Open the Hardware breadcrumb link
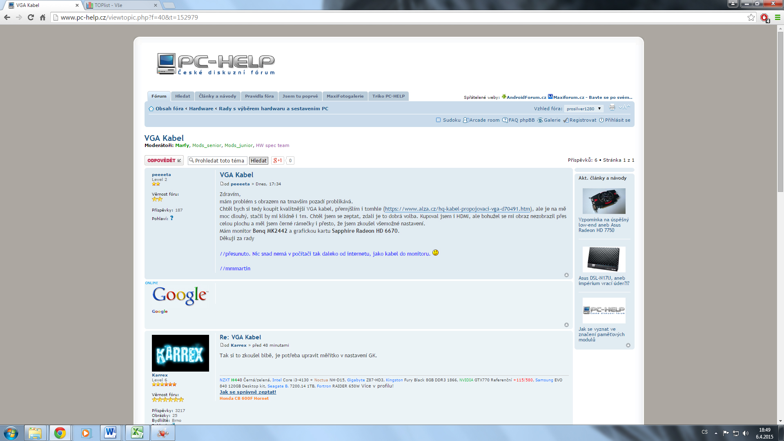 [201, 109]
